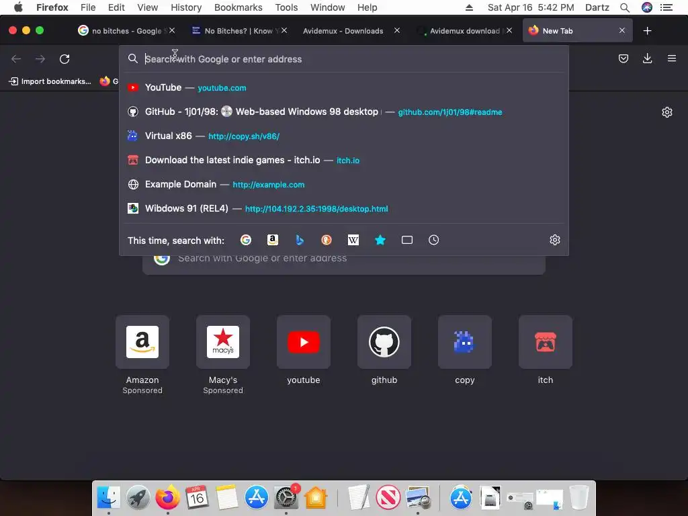Open Launchpad rocket in the Dock
Image resolution: width=688 pixels, height=516 pixels.
pos(138,498)
